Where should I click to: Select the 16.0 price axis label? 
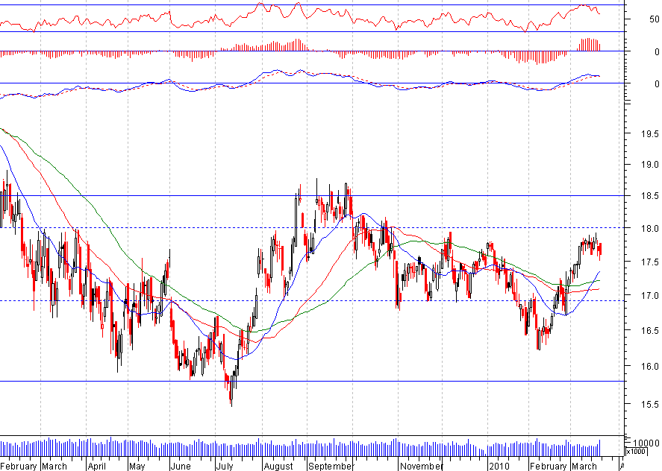tap(650, 367)
